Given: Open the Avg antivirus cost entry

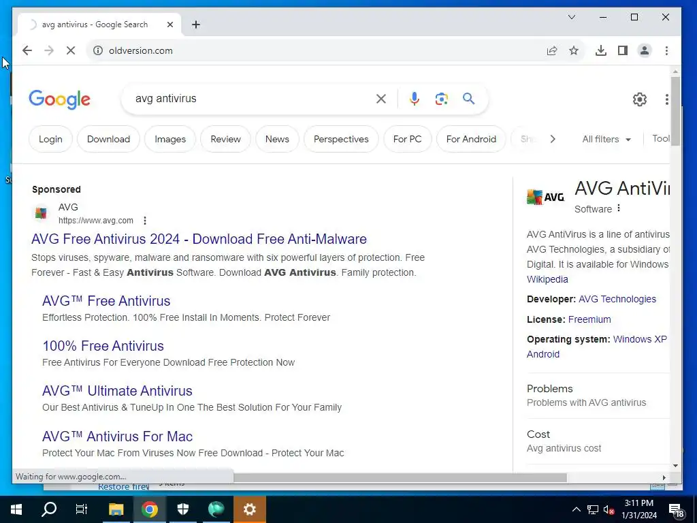Looking at the screenshot, I should [598, 441].
